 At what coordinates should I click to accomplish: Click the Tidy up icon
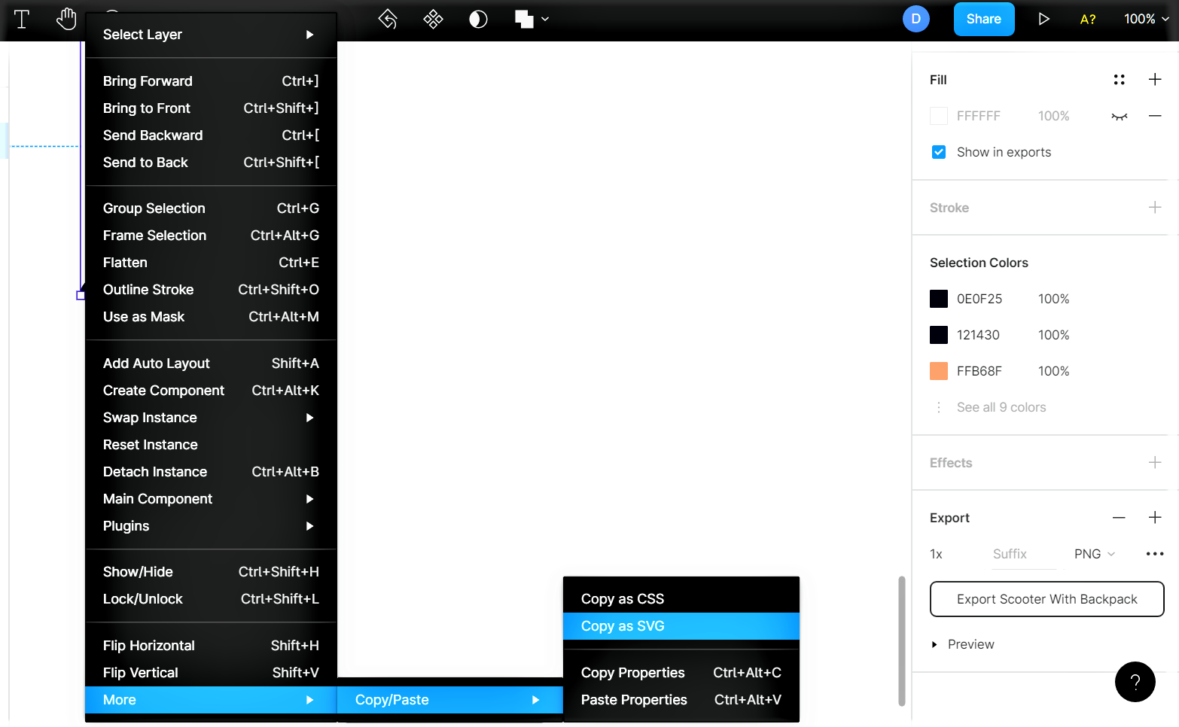tap(433, 19)
